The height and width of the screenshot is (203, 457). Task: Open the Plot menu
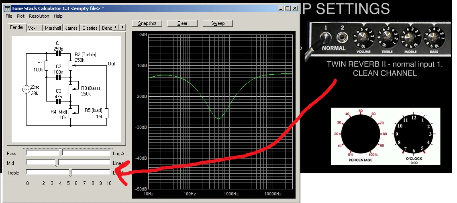(20, 16)
